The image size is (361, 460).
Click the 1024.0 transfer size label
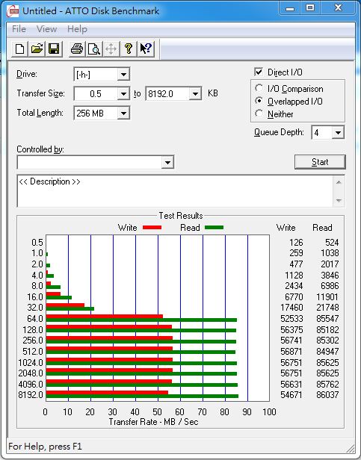tap(31, 363)
